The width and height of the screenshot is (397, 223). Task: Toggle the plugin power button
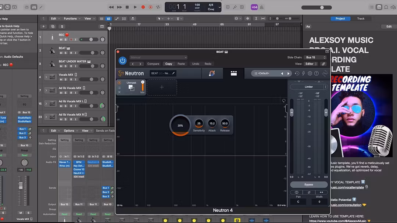click(x=122, y=61)
